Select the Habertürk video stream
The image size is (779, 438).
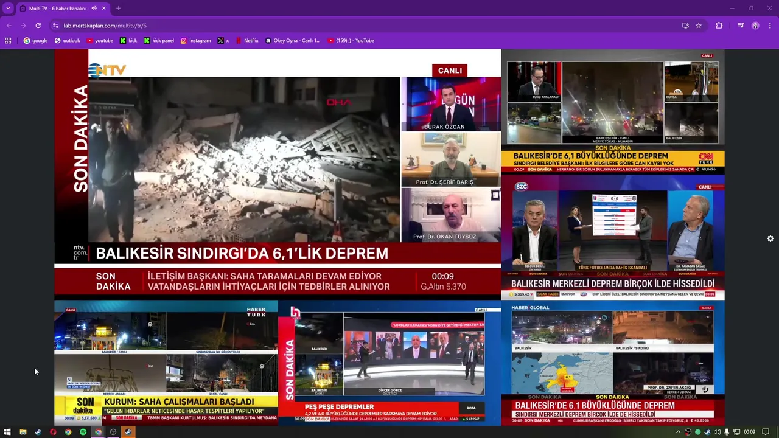click(166, 363)
